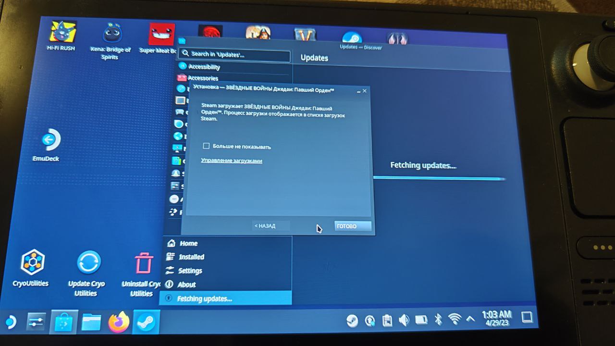Image resolution: width=615 pixels, height=346 pixels.
Task: Run the Update Cryo Utilities shortcut
Action: point(87,273)
